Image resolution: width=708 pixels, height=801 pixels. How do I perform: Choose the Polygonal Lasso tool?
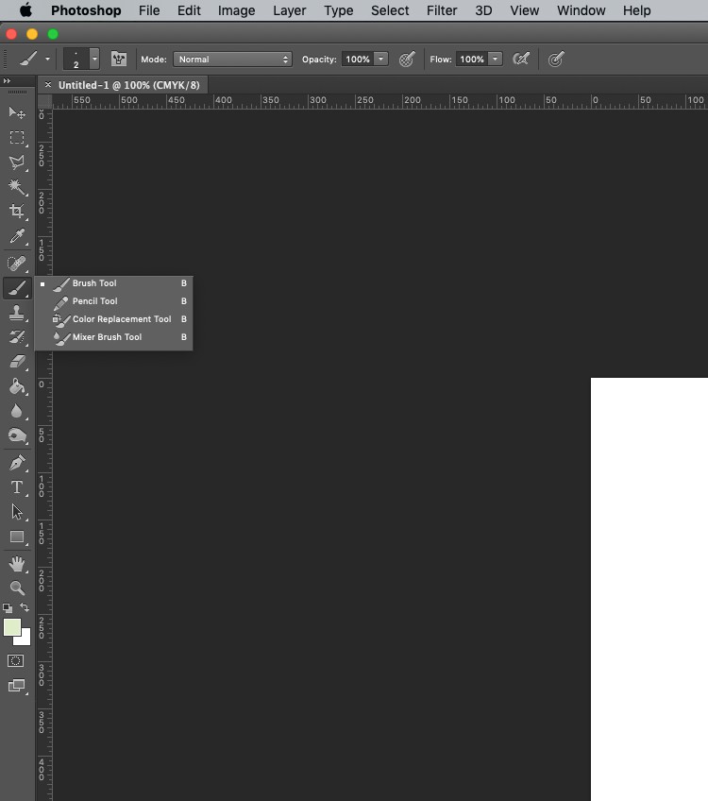[x=17, y=162]
